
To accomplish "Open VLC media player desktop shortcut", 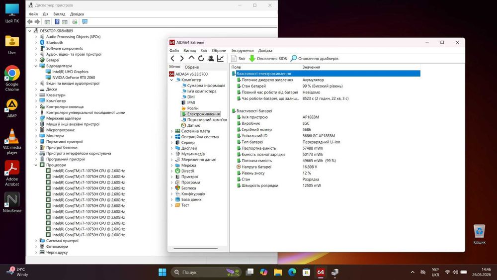I will point(12,142).
